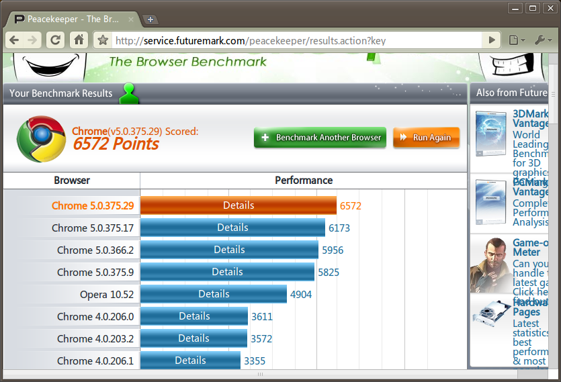Open the wrench tools menu
Viewport: 561px width, 382px height.
pyautogui.click(x=543, y=40)
